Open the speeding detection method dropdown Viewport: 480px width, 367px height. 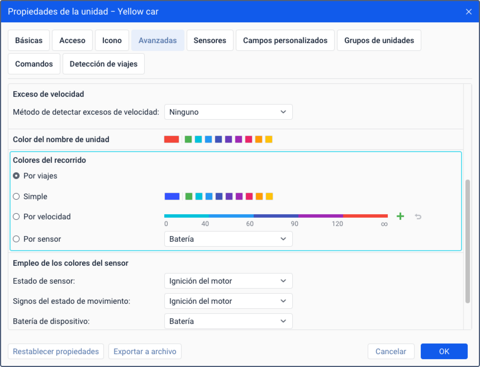tap(229, 112)
